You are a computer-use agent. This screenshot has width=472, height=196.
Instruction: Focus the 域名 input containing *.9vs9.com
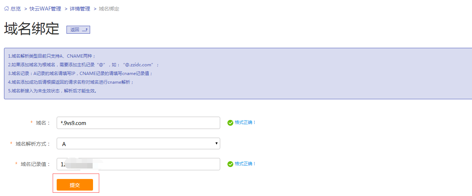coord(138,123)
